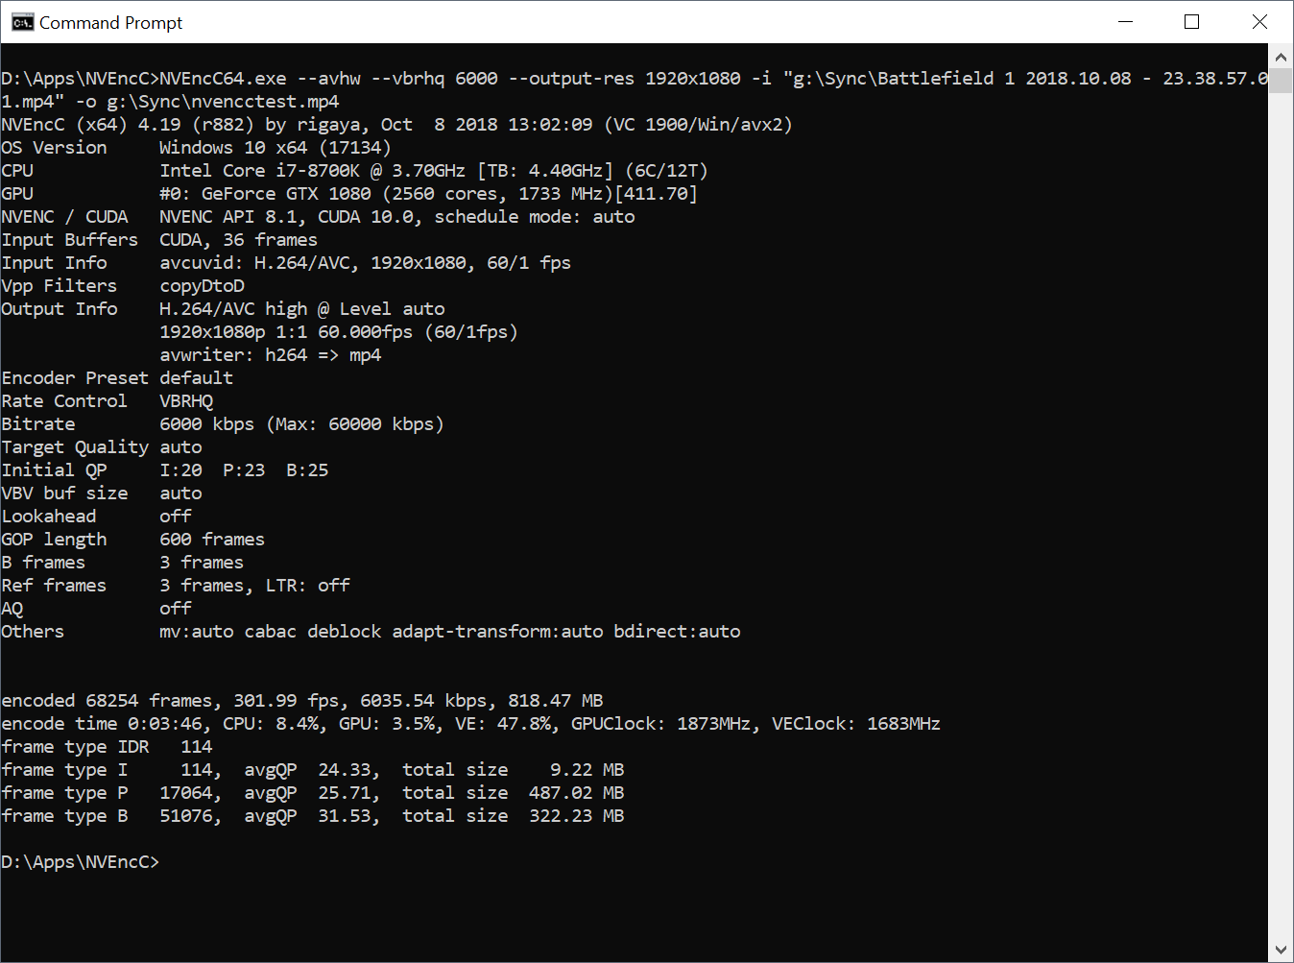Click the "Command Prompt" title text

(x=110, y=22)
